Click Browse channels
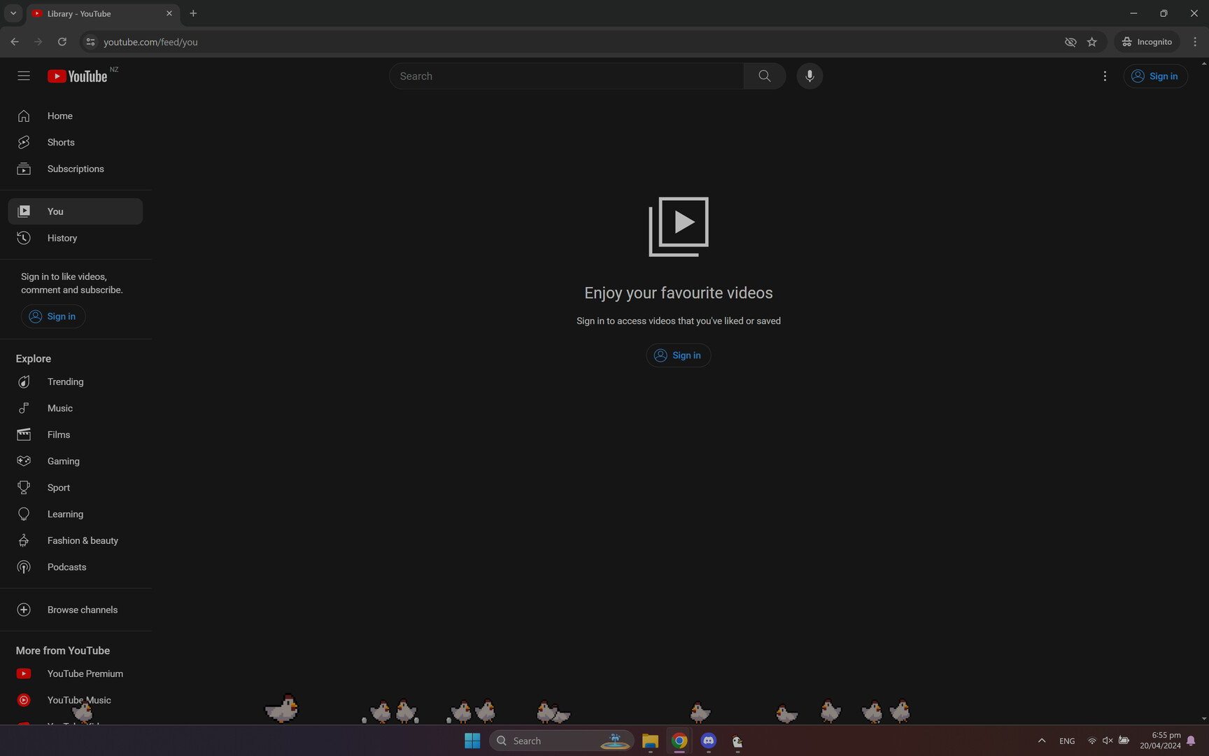The image size is (1209, 756). pos(82,609)
